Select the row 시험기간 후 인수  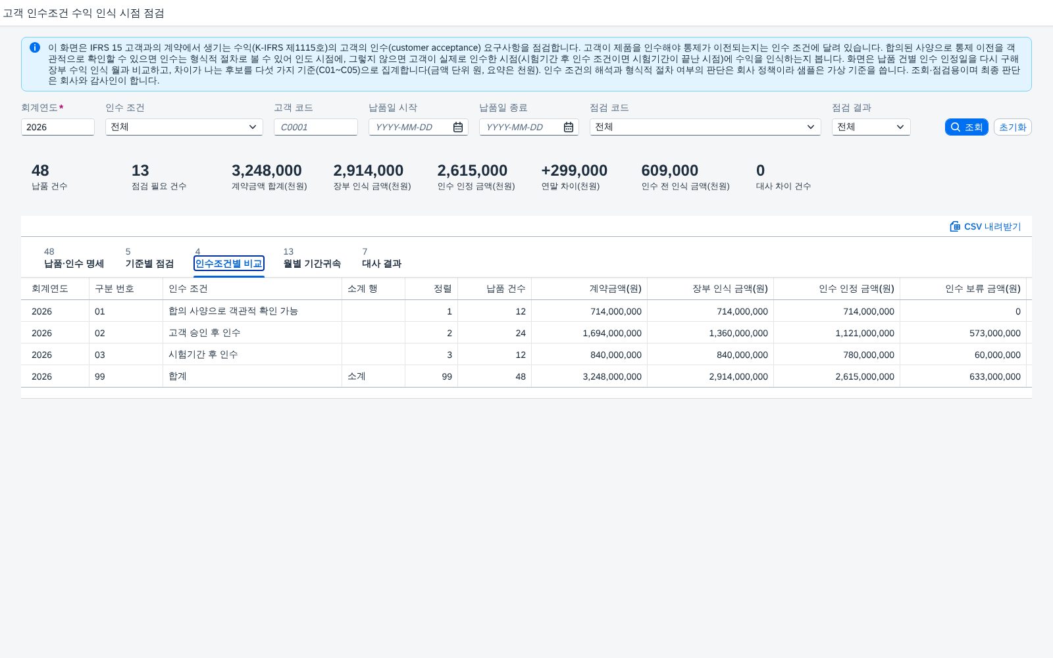pos(526,355)
